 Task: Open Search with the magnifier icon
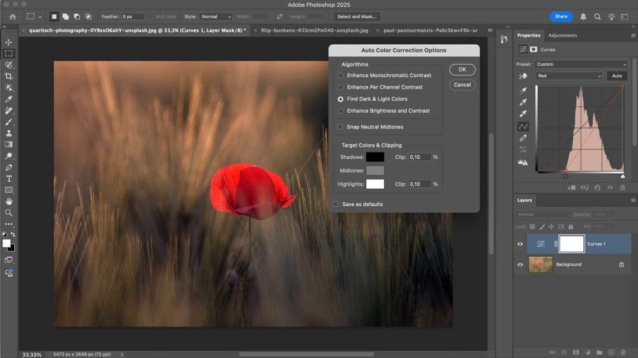tap(598, 17)
